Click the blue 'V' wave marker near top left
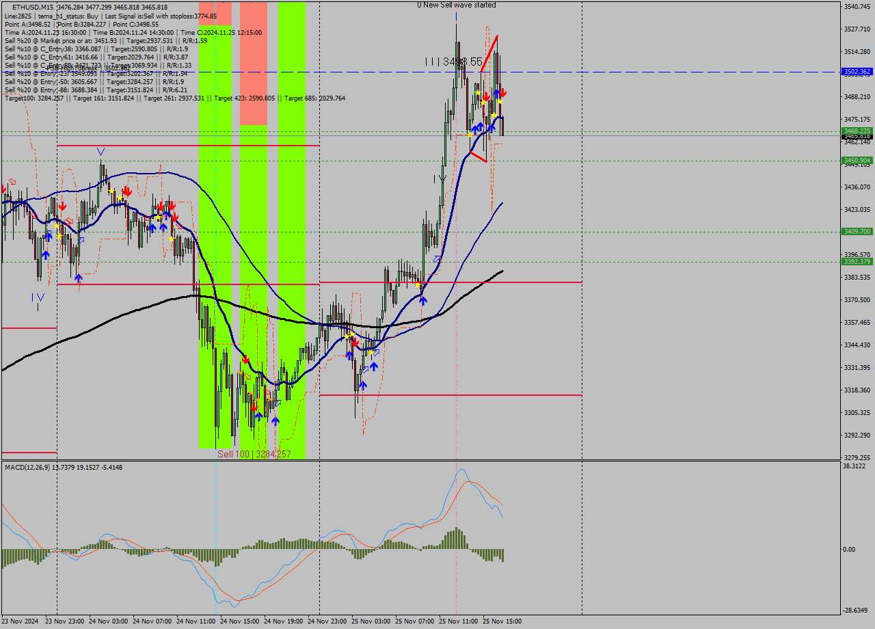 tap(100, 152)
